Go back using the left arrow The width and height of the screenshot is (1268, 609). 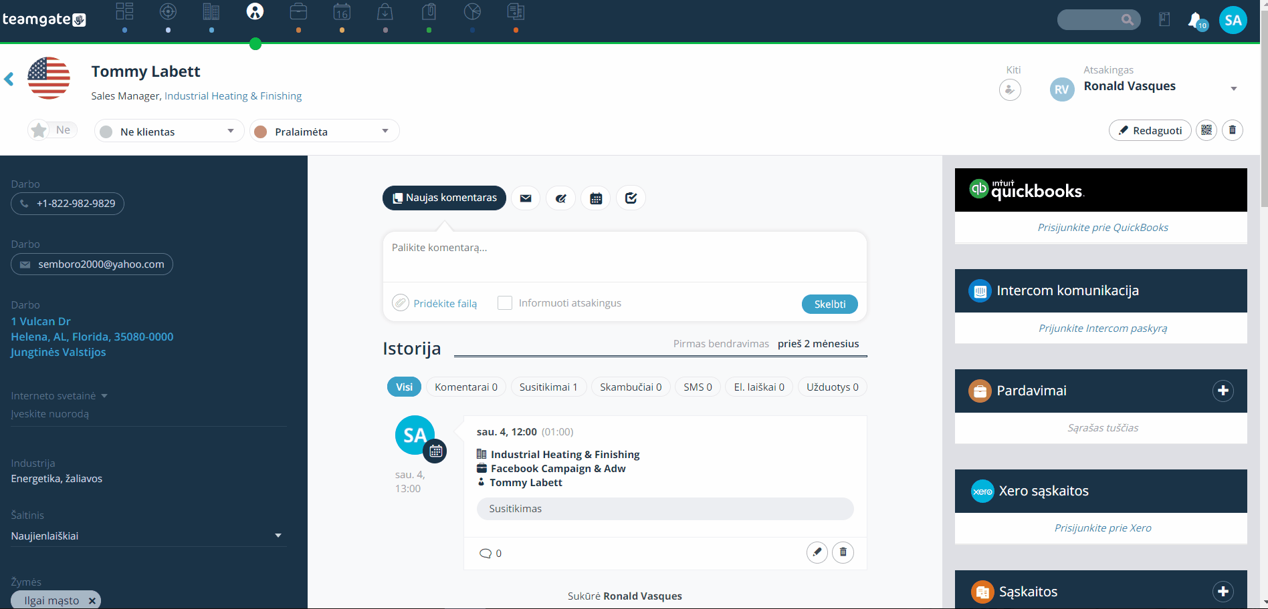[x=9, y=79]
